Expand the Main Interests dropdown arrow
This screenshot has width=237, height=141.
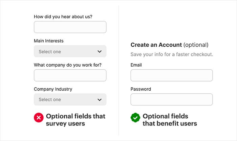pyautogui.click(x=100, y=52)
